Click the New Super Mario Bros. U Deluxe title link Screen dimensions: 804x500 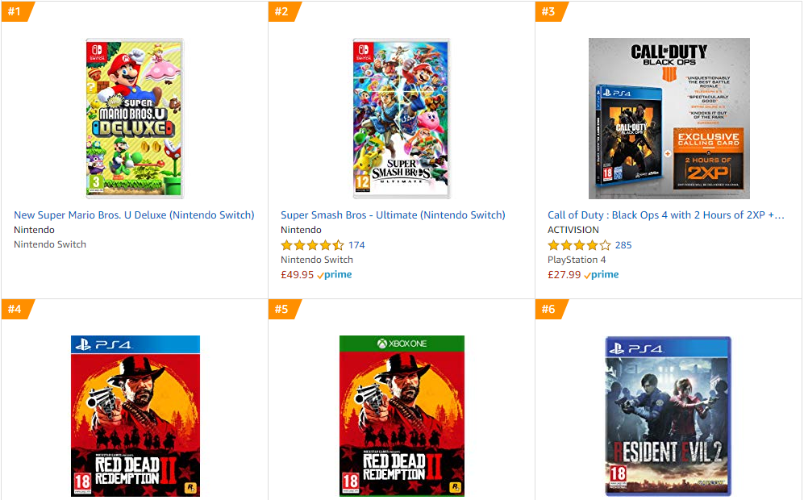coord(134,215)
